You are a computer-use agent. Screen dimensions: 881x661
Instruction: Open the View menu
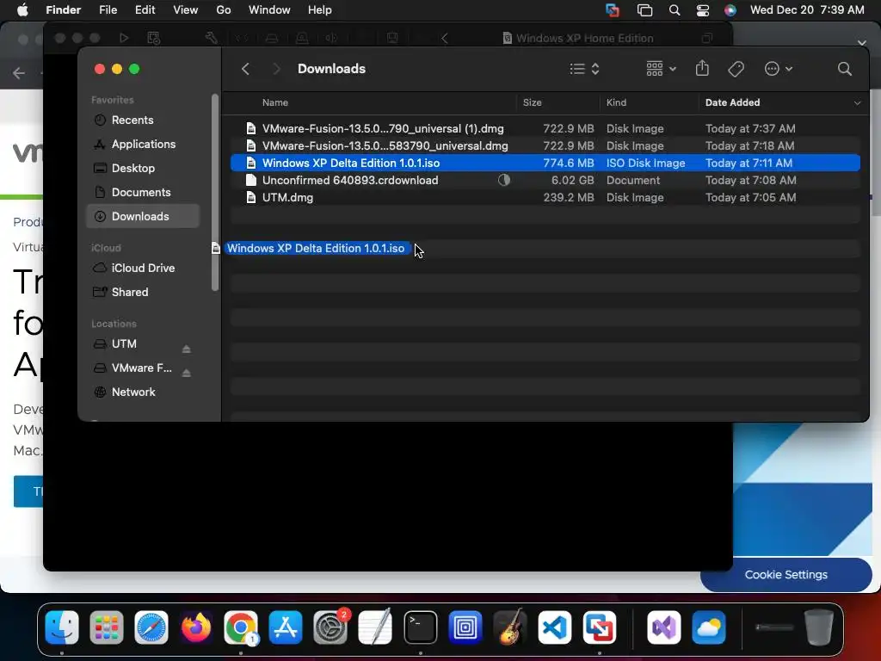click(x=186, y=10)
